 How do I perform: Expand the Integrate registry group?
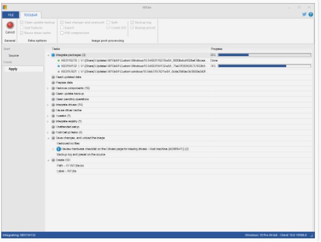(48, 121)
